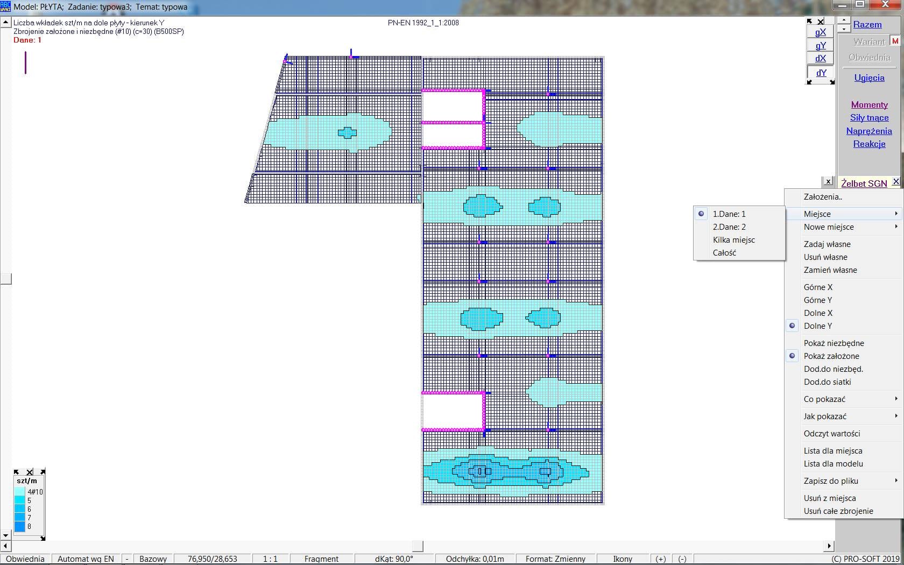Viewport: 904px width, 565px height.
Task: Choose Lista dla modelu menu entry
Action: click(x=833, y=464)
